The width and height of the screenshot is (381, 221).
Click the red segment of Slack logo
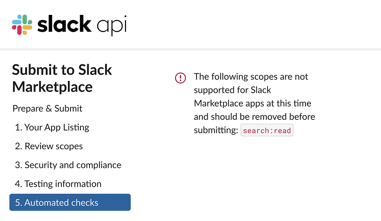point(17,30)
